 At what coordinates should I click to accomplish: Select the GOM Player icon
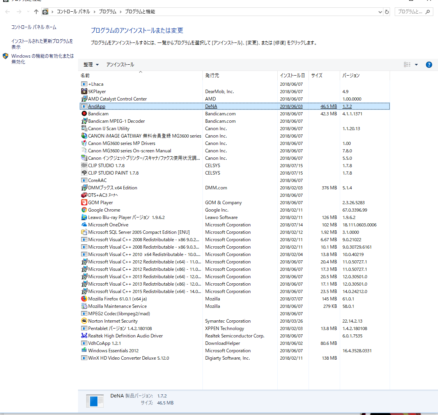[x=84, y=203]
